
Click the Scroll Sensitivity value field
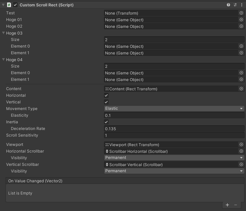pyautogui.click(x=174, y=135)
